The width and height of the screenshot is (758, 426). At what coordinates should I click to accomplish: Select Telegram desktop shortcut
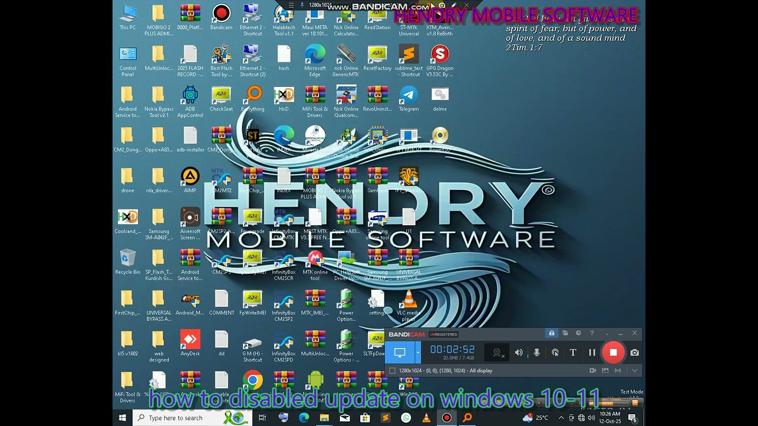click(x=409, y=99)
